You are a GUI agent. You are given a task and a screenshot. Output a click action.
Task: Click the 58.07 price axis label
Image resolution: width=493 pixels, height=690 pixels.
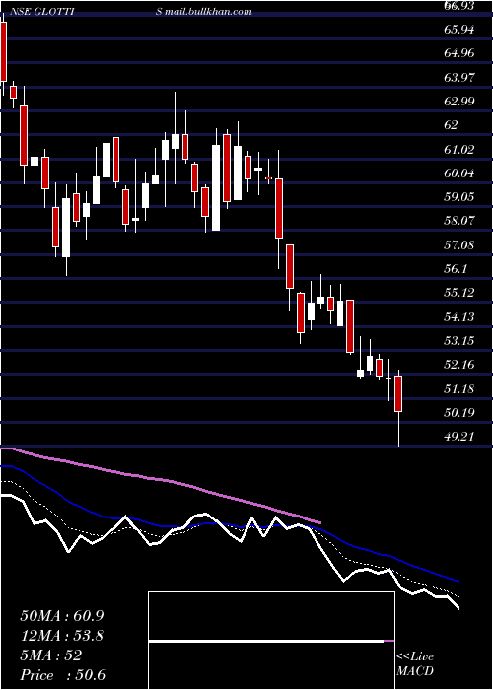point(459,221)
